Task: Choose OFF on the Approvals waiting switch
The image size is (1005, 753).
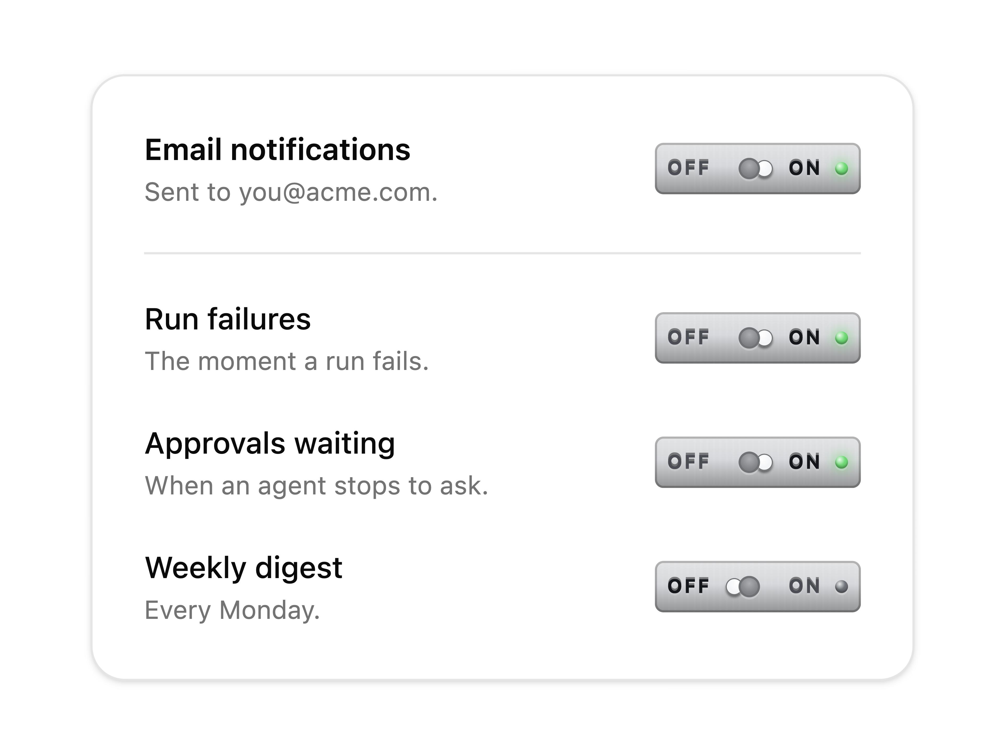Action: click(x=688, y=461)
